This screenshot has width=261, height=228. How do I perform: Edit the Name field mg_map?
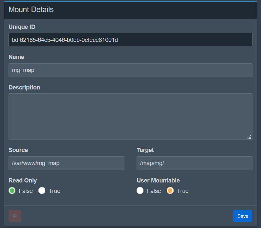tap(131, 70)
